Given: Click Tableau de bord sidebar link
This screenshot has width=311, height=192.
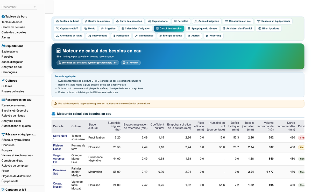Looking at the screenshot, I should 12,22.
